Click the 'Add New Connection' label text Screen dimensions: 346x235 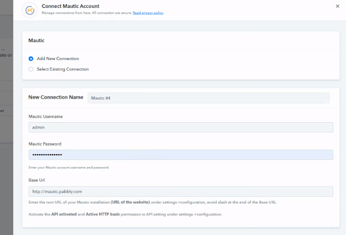pyautogui.click(x=58, y=59)
